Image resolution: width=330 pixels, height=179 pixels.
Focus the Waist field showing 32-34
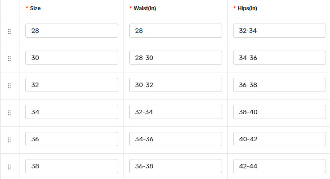tap(175, 112)
